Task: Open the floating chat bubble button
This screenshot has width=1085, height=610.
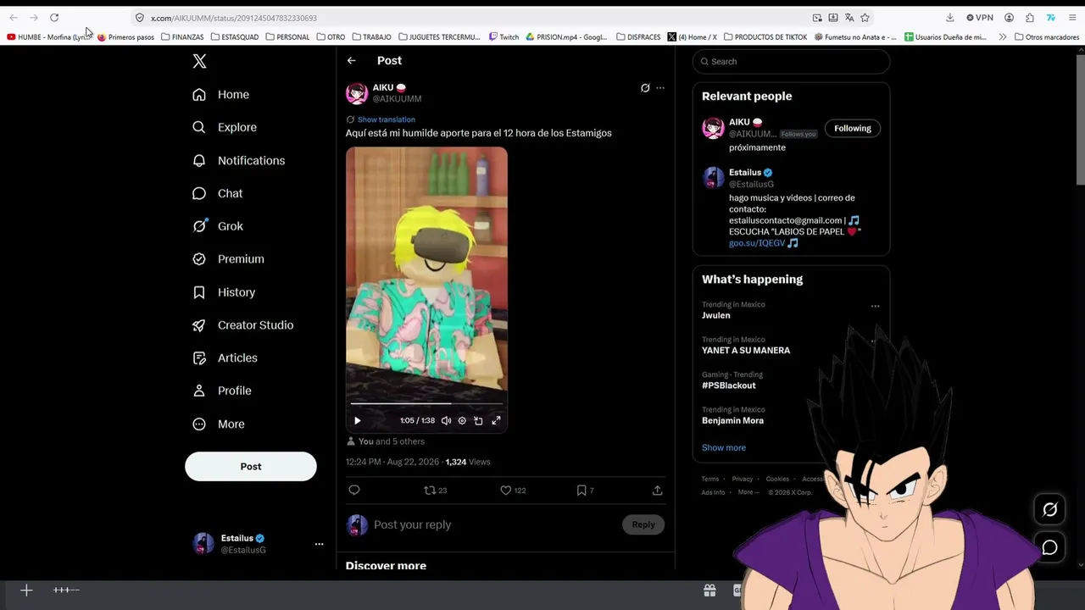Action: (x=1049, y=548)
